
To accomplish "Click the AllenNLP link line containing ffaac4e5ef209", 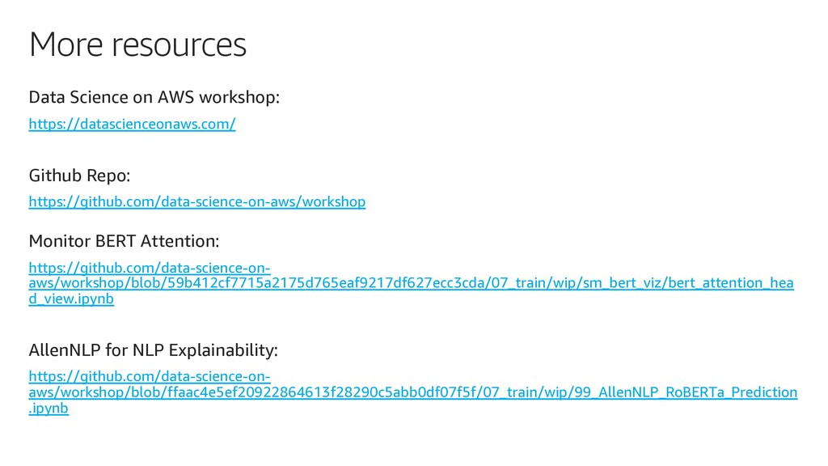I will coord(413,392).
